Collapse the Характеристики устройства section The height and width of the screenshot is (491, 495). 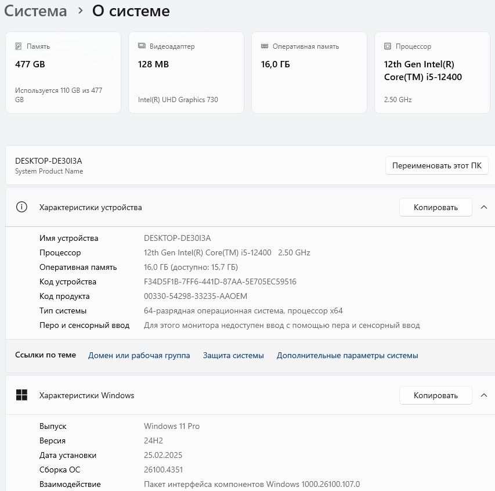coord(483,207)
